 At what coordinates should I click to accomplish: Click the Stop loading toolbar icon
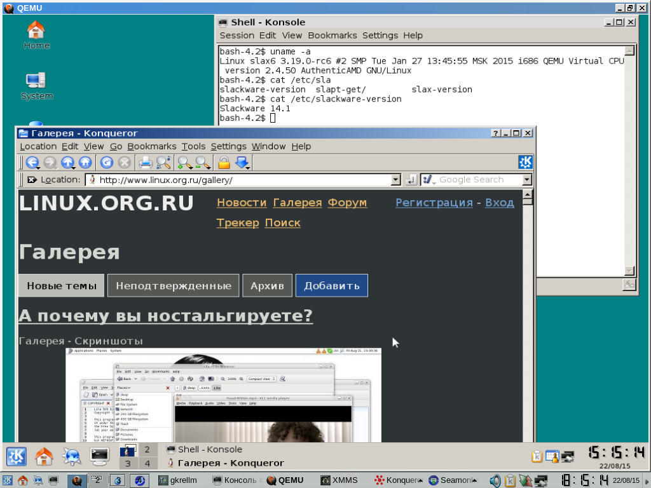pos(124,163)
